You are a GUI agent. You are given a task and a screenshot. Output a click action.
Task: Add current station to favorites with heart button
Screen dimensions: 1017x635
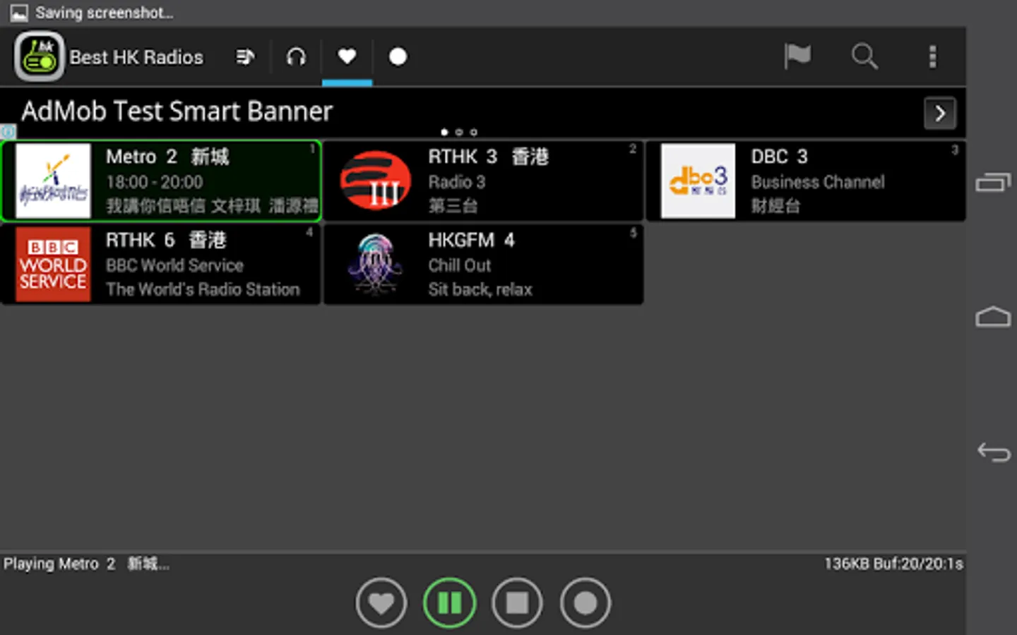point(381,603)
